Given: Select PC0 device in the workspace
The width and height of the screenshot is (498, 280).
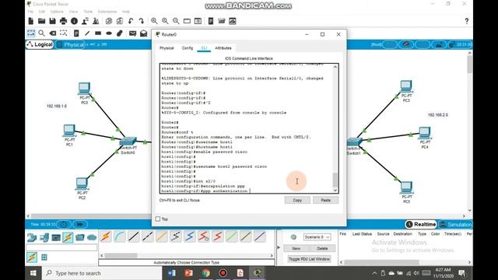Looking at the screenshot, I should pyautogui.click(x=84, y=89).
